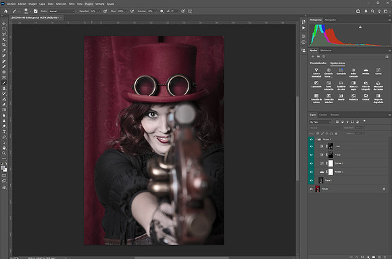Hide the Capa 1 layer
Image resolution: width=392 pixels, height=259 pixels.
click(312, 180)
